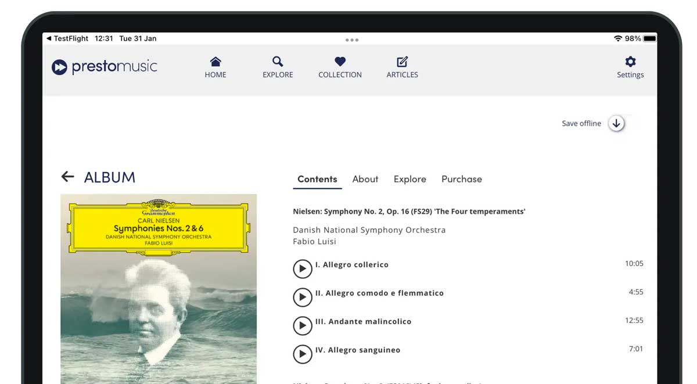Tap the three-dot multitasking indicator
This screenshot has height=384, width=697.
pyautogui.click(x=352, y=40)
